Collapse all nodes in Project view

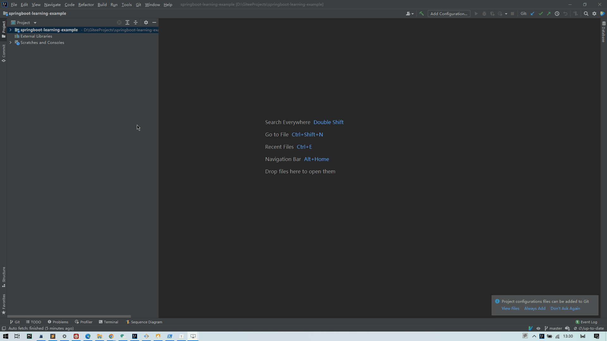(136, 22)
